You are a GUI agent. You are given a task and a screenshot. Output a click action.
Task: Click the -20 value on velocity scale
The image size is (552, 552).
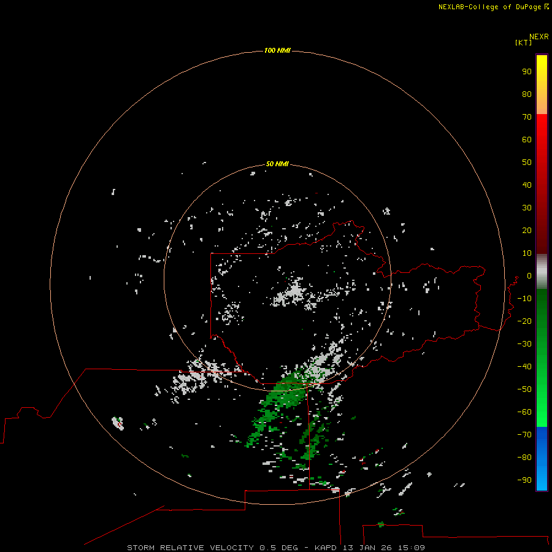point(524,321)
